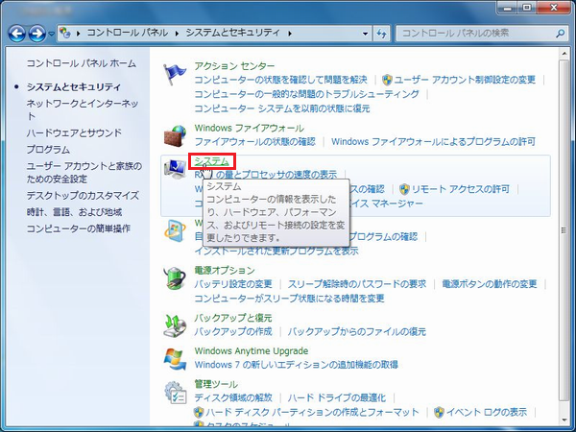Click ディスク領域の解放 link
The image size is (576, 432).
point(233,397)
